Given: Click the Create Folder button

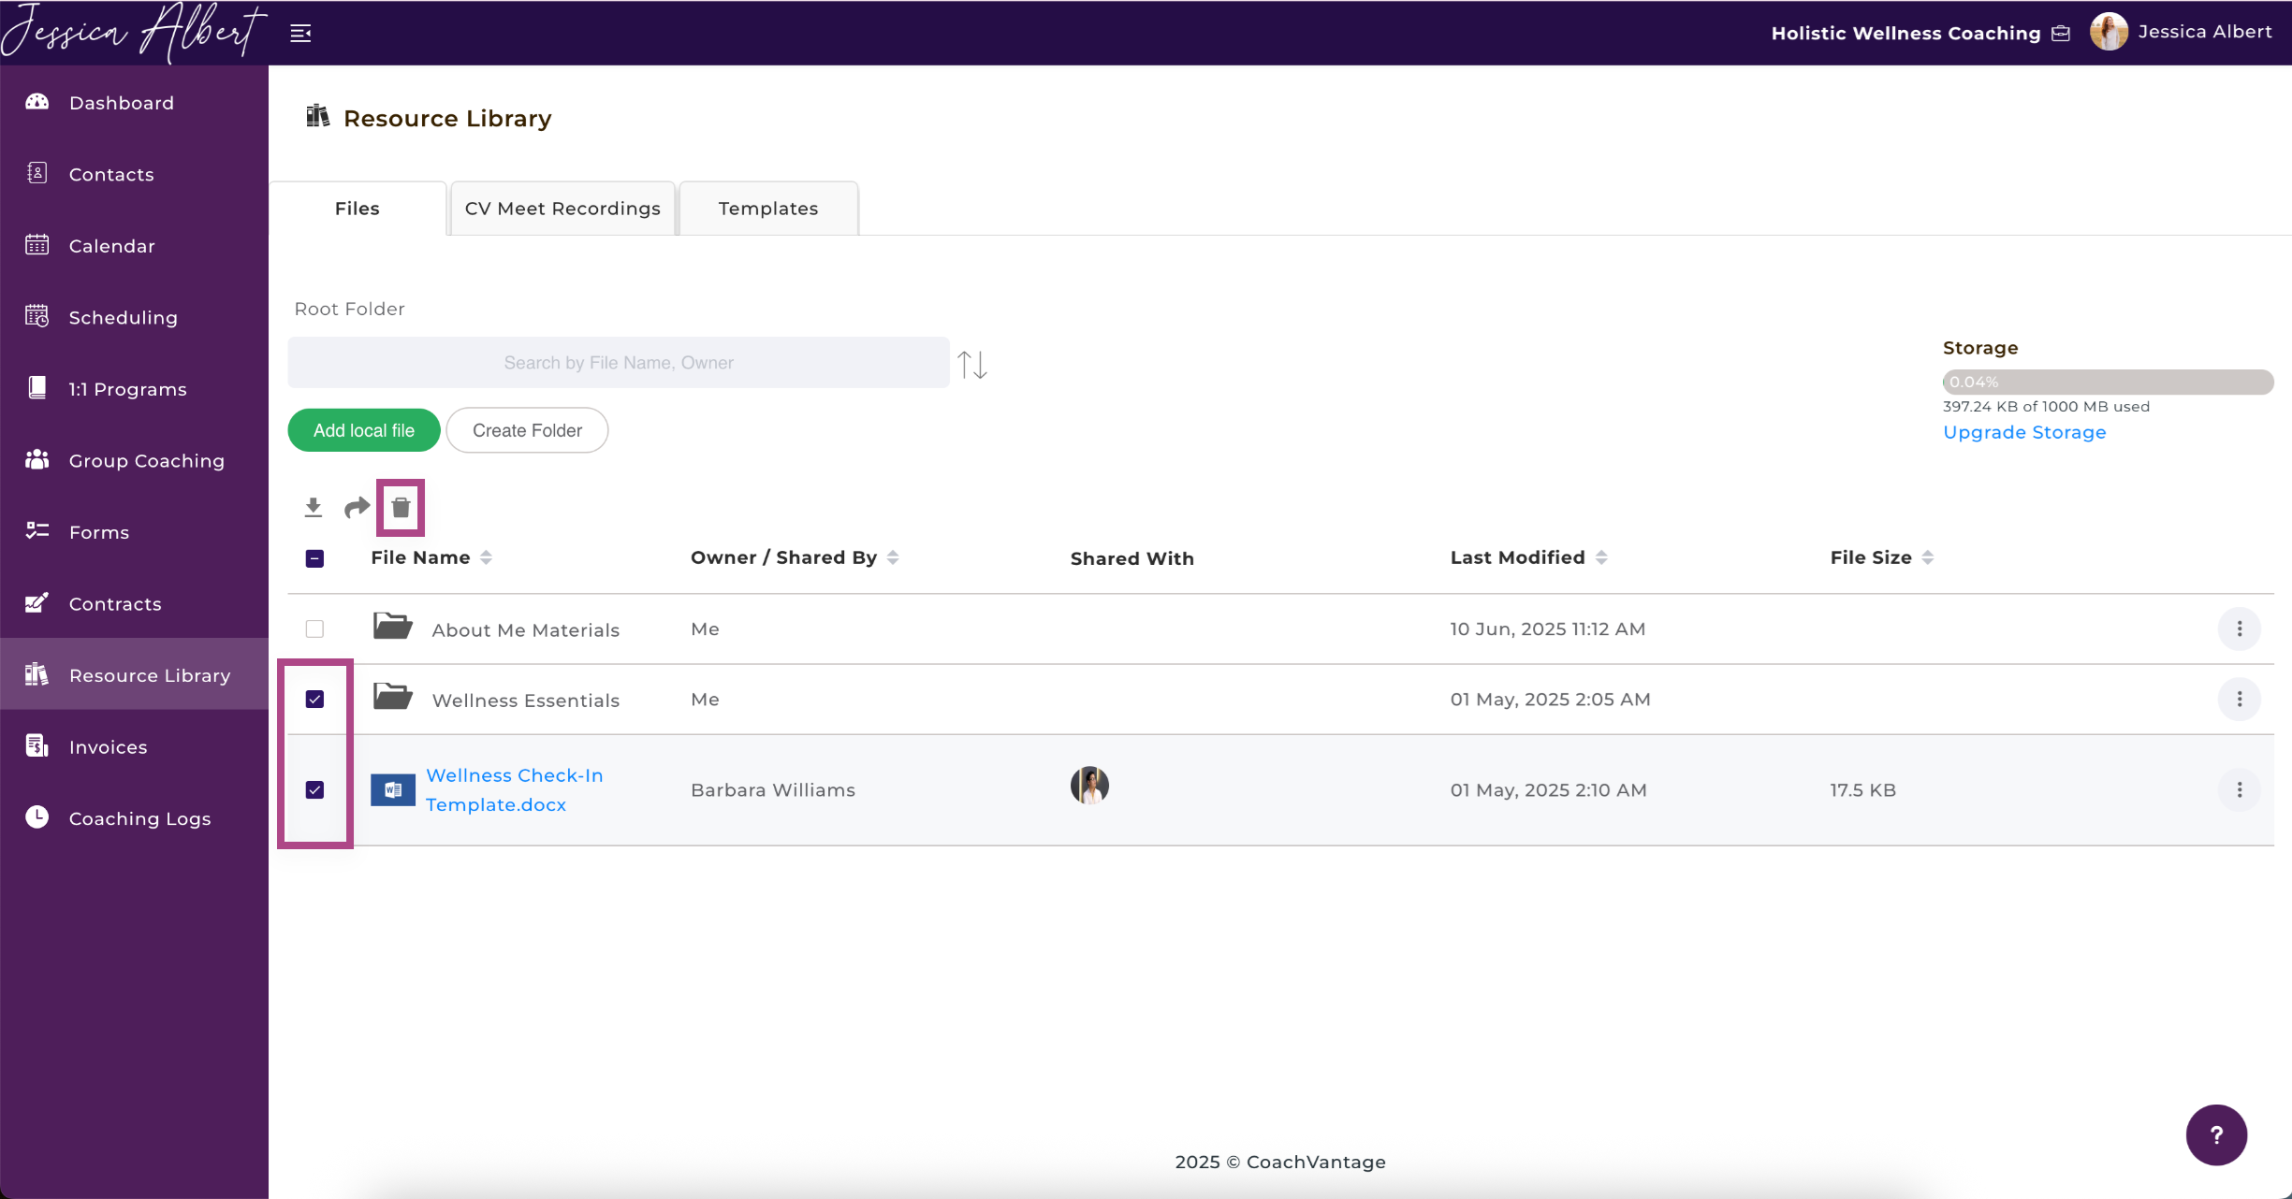Looking at the screenshot, I should tap(527, 430).
